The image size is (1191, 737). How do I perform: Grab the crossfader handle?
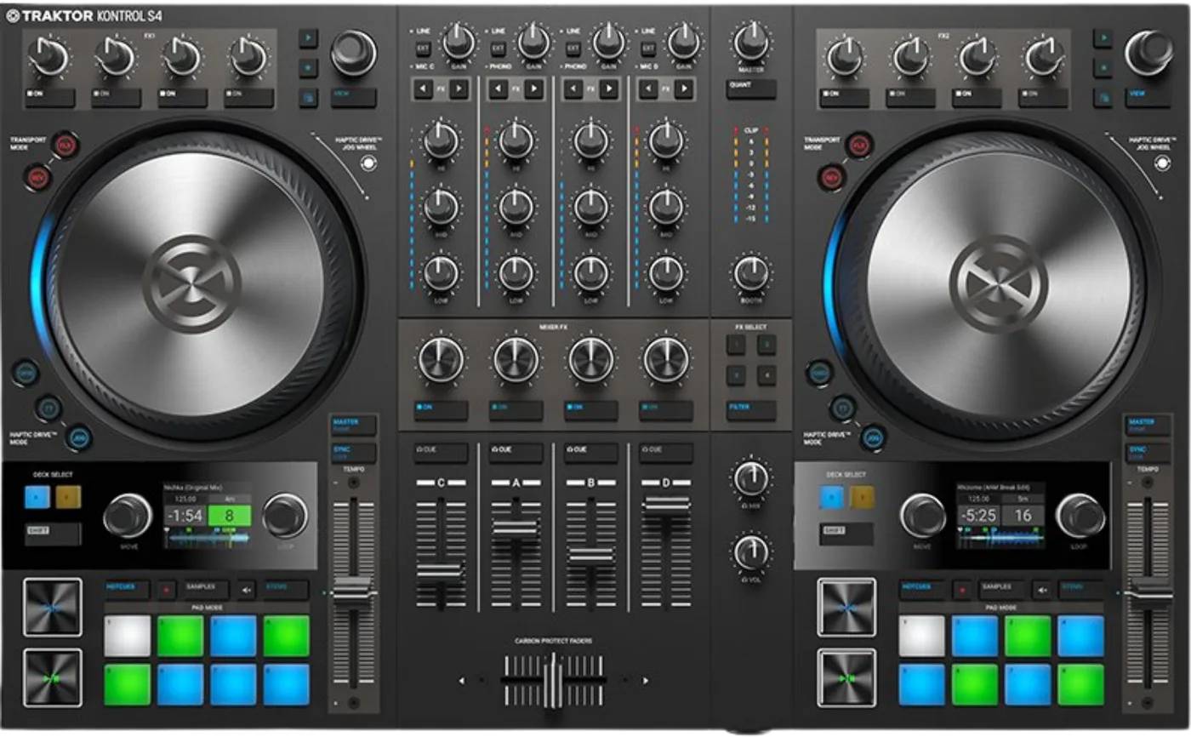(x=554, y=680)
